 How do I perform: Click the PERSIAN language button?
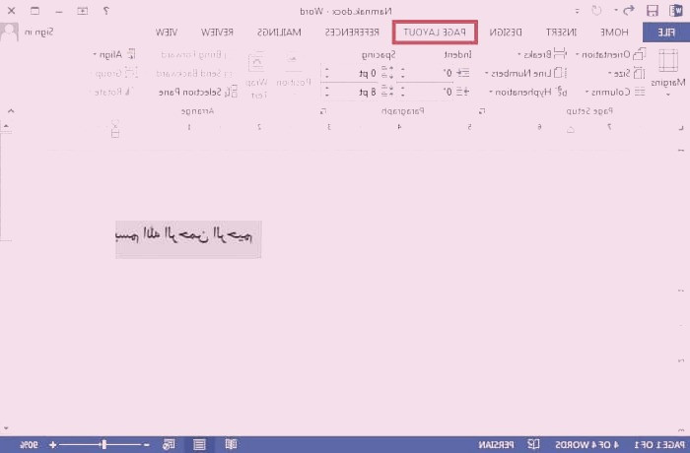499,445
